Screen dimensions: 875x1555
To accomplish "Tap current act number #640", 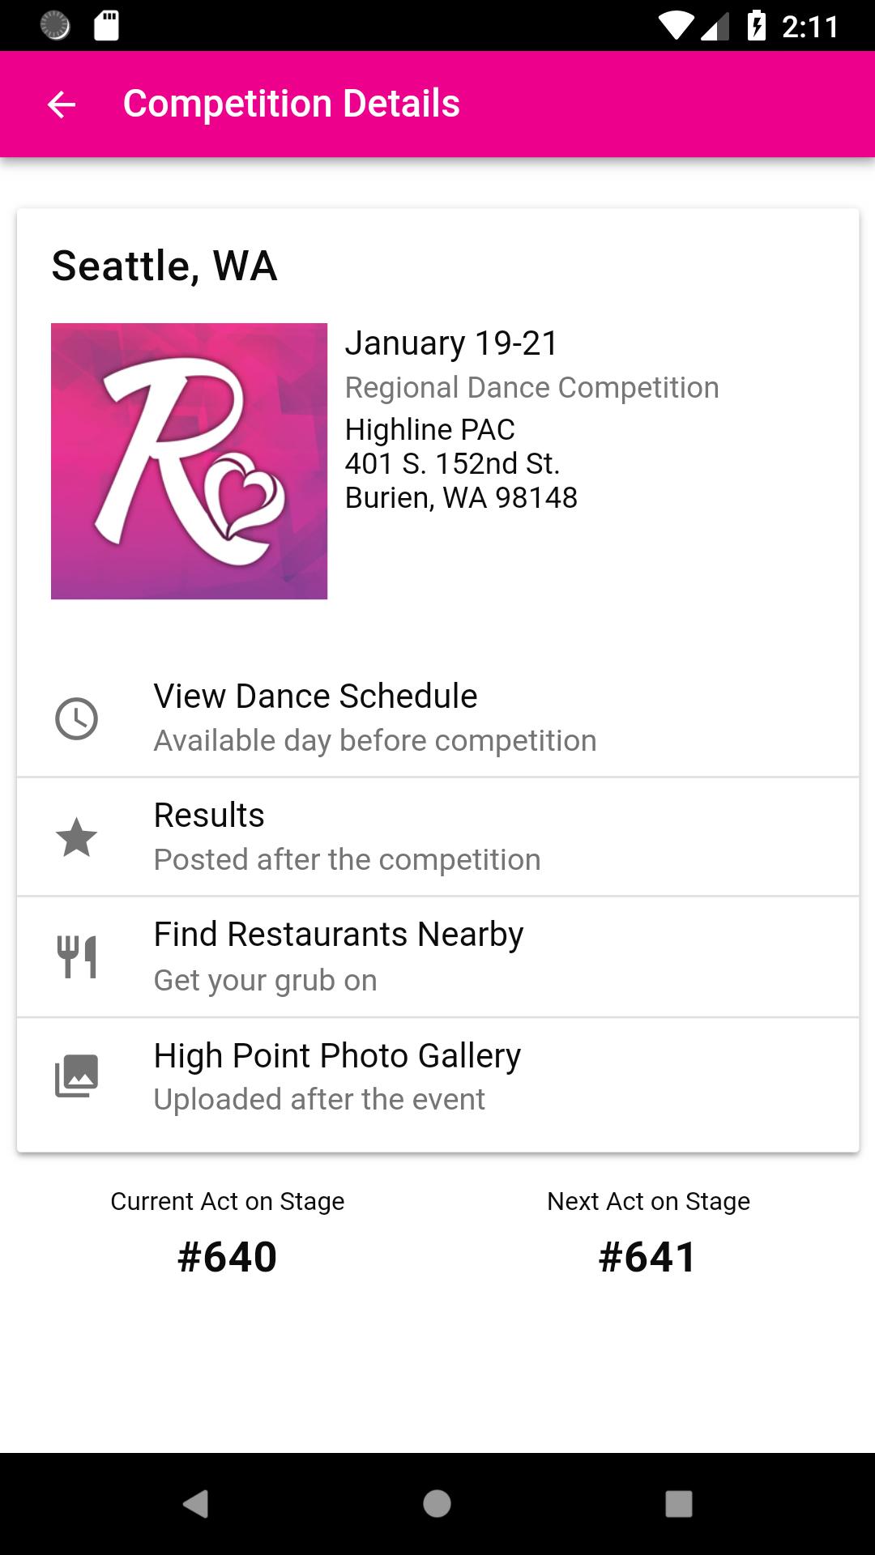I will pyautogui.click(x=228, y=1257).
